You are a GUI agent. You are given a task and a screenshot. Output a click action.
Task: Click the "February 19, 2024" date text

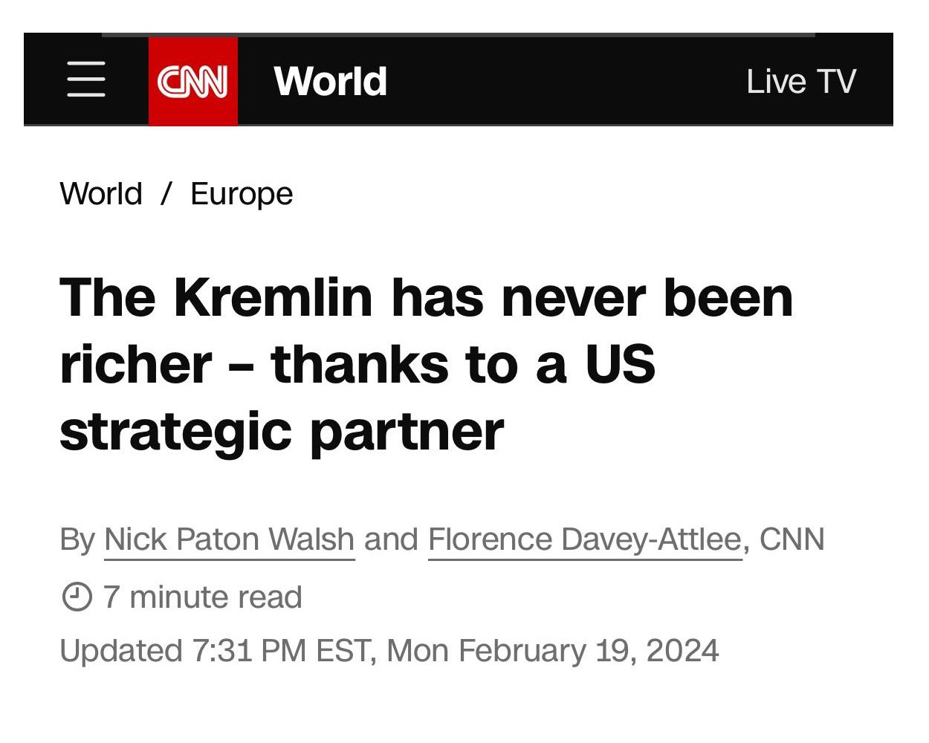pos(588,651)
